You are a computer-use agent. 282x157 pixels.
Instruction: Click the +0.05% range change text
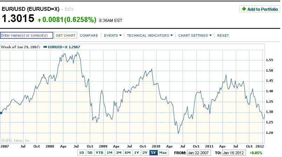[256, 153]
